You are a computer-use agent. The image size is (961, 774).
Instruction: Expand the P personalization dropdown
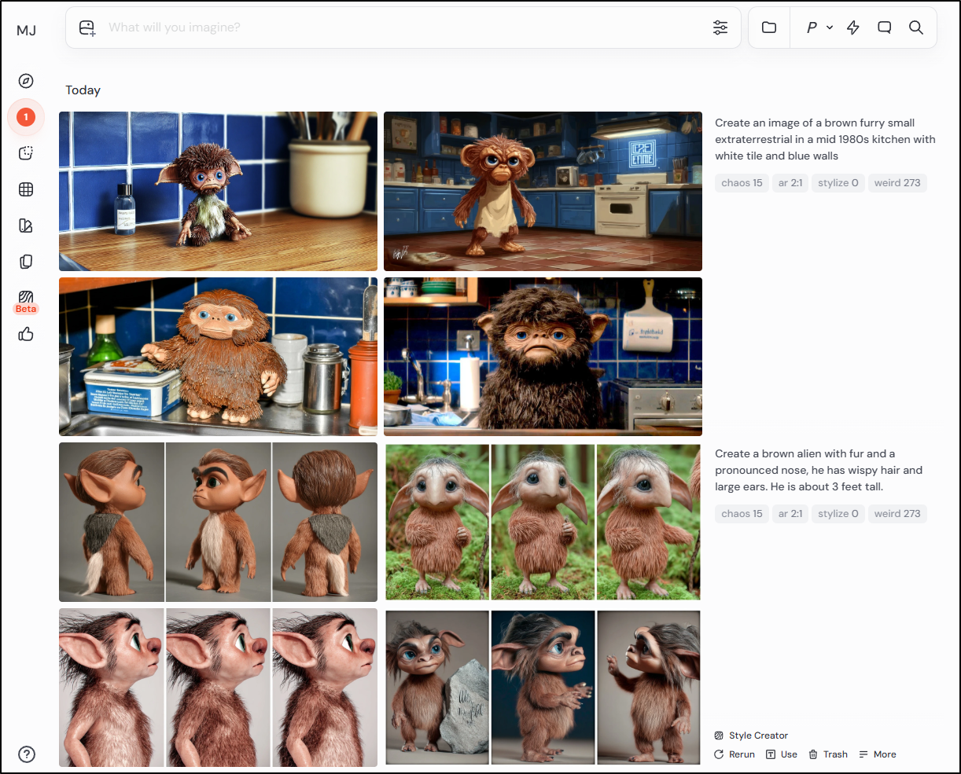click(819, 28)
